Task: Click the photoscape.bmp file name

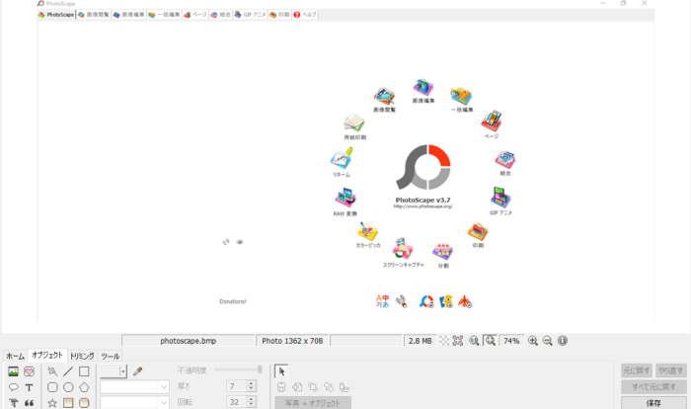Action: coord(189,341)
